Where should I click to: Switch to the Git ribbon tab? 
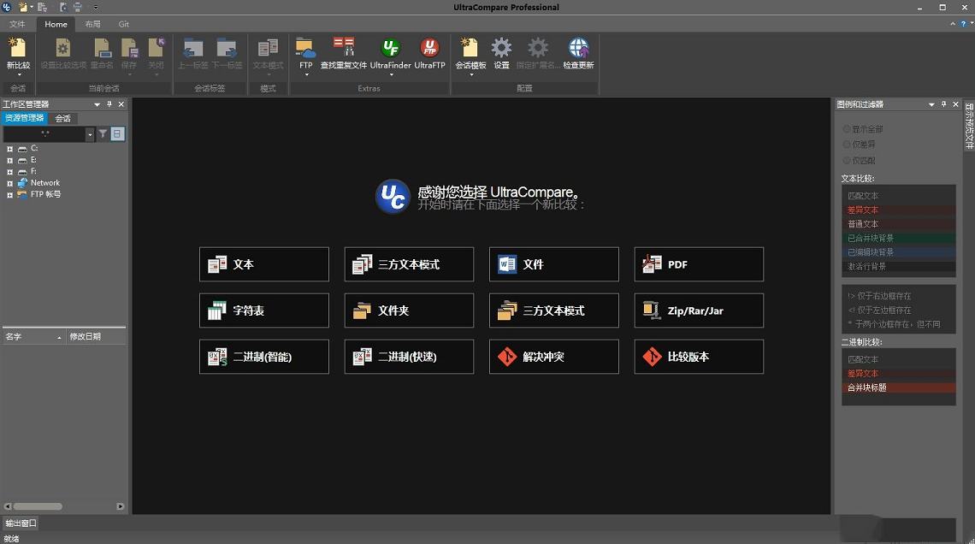(x=124, y=24)
